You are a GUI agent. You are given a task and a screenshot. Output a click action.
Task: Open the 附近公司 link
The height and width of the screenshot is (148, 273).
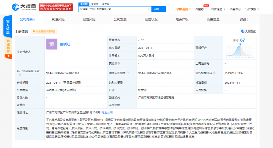click(x=107, y=113)
